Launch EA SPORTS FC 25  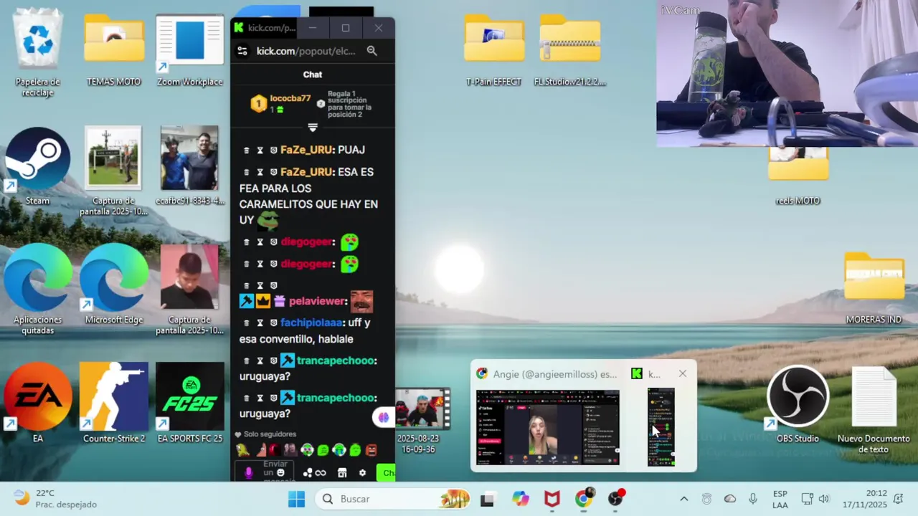[190, 403]
